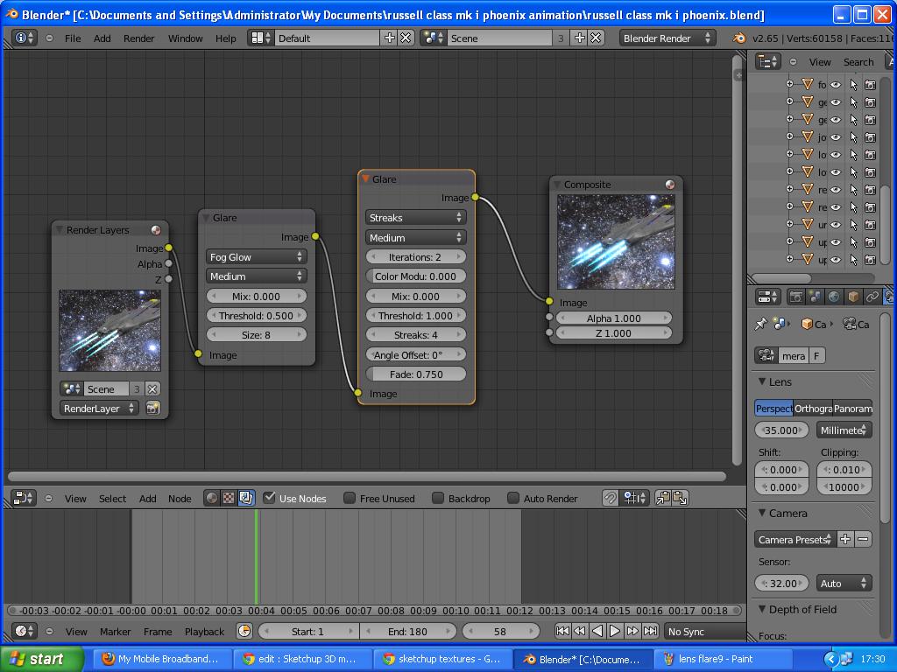Jump to end frame icon
Image resolution: width=897 pixels, height=672 pixels.
(650, 631)
